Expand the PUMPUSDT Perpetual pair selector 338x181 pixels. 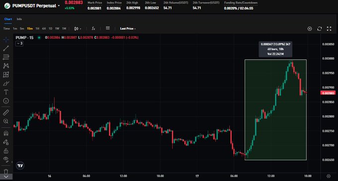click(36, 6)
